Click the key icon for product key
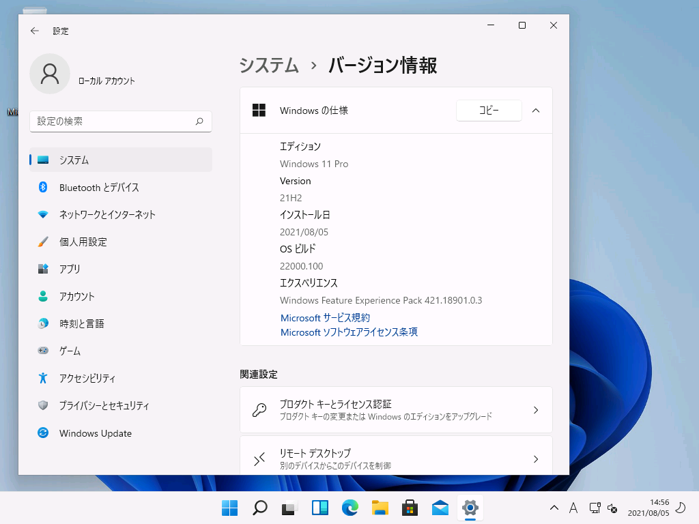The height and width of the screenshot is (524, 699). pos(259,410)
